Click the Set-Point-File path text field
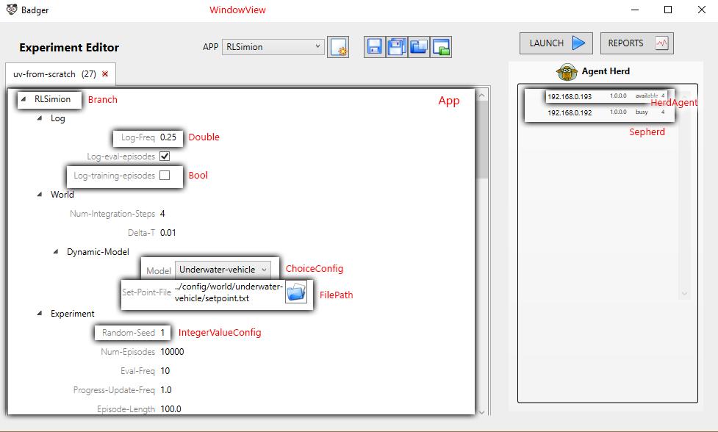 (229, 292)
